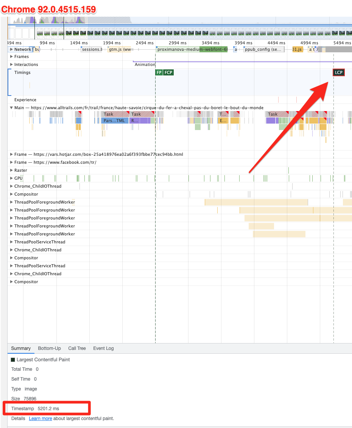Click the sessions network request
352x428 pixels.
pos(92,49)
